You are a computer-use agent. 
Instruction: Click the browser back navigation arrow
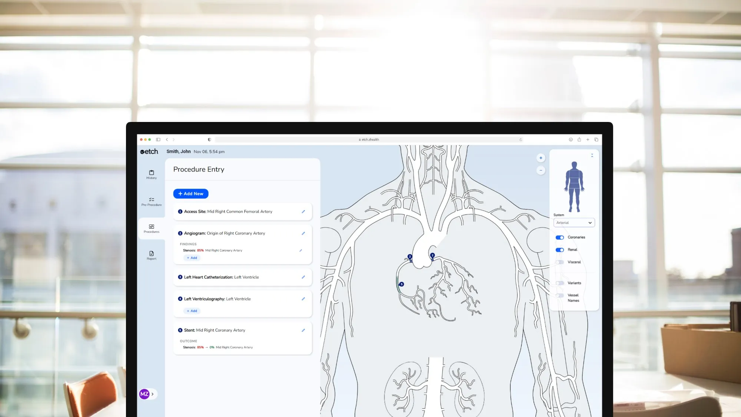tap(166, 139)
